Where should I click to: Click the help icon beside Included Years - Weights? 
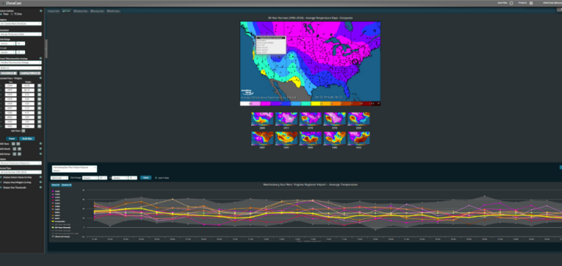40,78
